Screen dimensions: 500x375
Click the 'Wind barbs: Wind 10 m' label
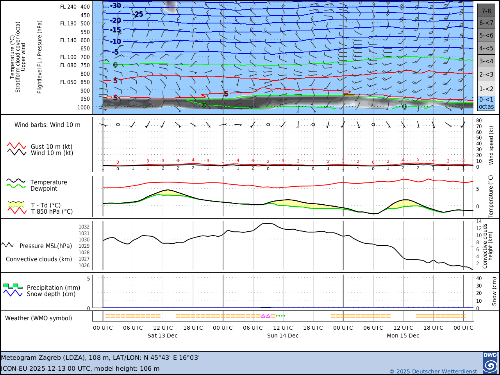pyautogui.click(x=47, y=125)
